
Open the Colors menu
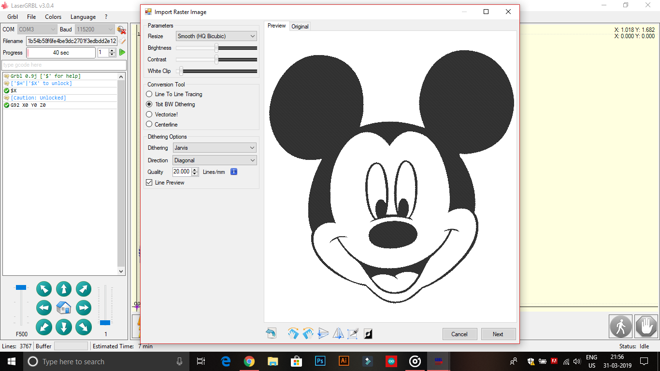pos(53,16)
